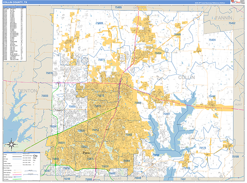247x183 pixels.
Task: Click the FANNIN county label
Action: [x=224, y=18]
